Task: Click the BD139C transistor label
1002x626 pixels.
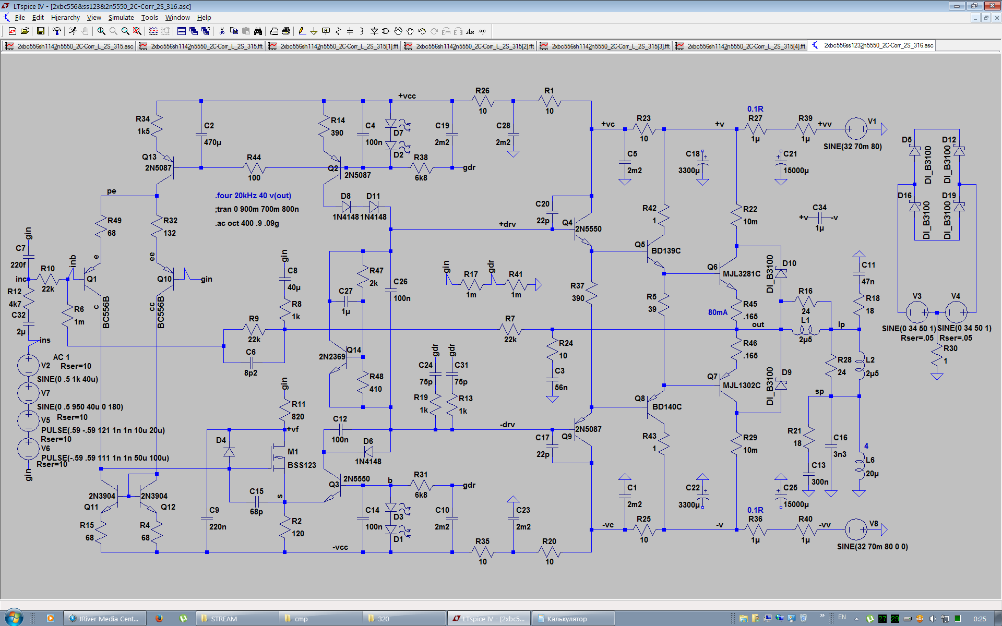Action: 666,251
